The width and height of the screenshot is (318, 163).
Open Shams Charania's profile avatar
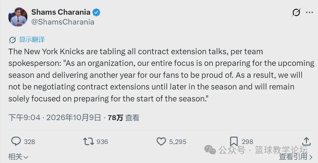click(18, 17)
